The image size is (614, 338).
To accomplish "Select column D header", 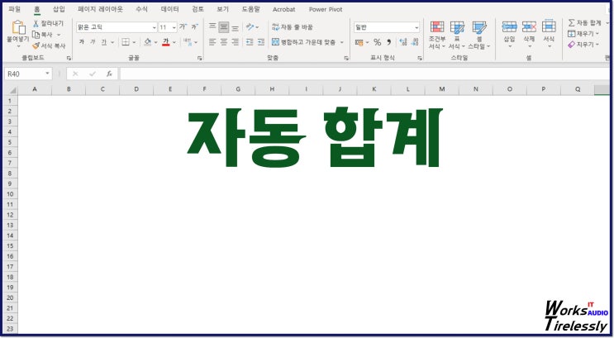I will point(136,89).
